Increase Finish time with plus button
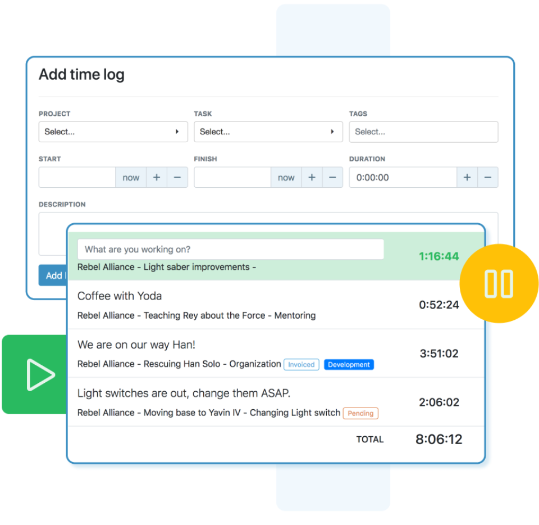This screenshot has height=525, width=539. click(312, 178)
